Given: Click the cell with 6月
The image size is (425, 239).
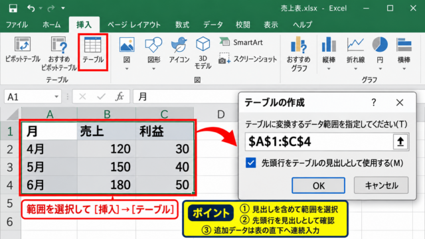Looking at the screenshot, I should pos(49,185).
